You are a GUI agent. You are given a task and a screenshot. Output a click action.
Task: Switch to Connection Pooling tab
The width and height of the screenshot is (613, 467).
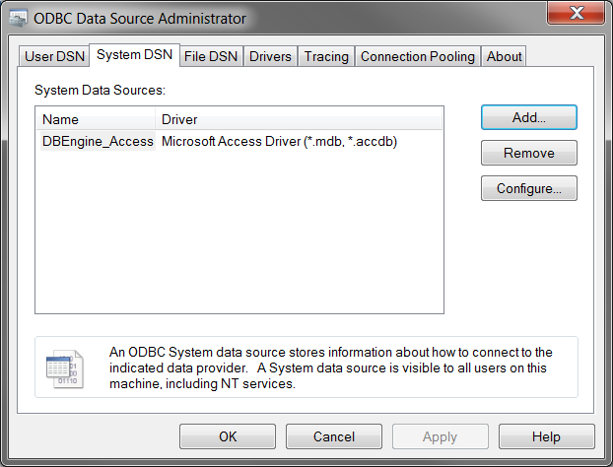pyautogui.click(x=418, y=56)
